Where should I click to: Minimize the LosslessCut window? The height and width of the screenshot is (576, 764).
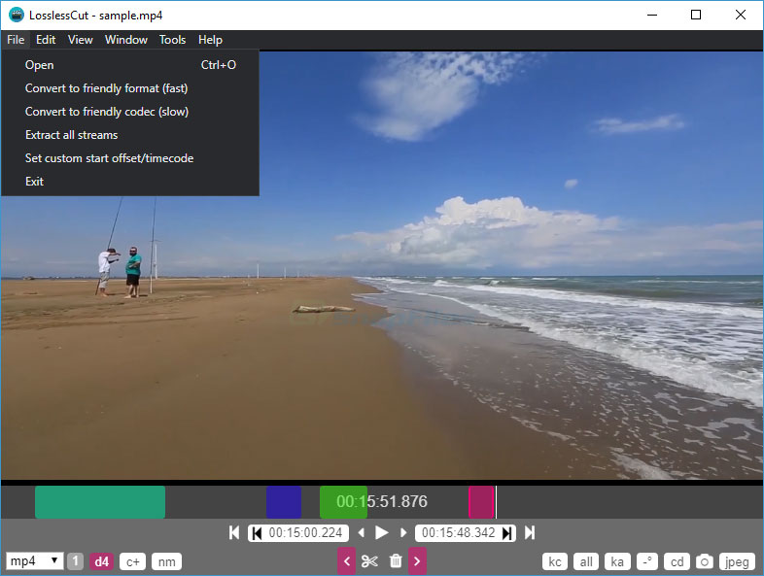[x=652, y=16]
